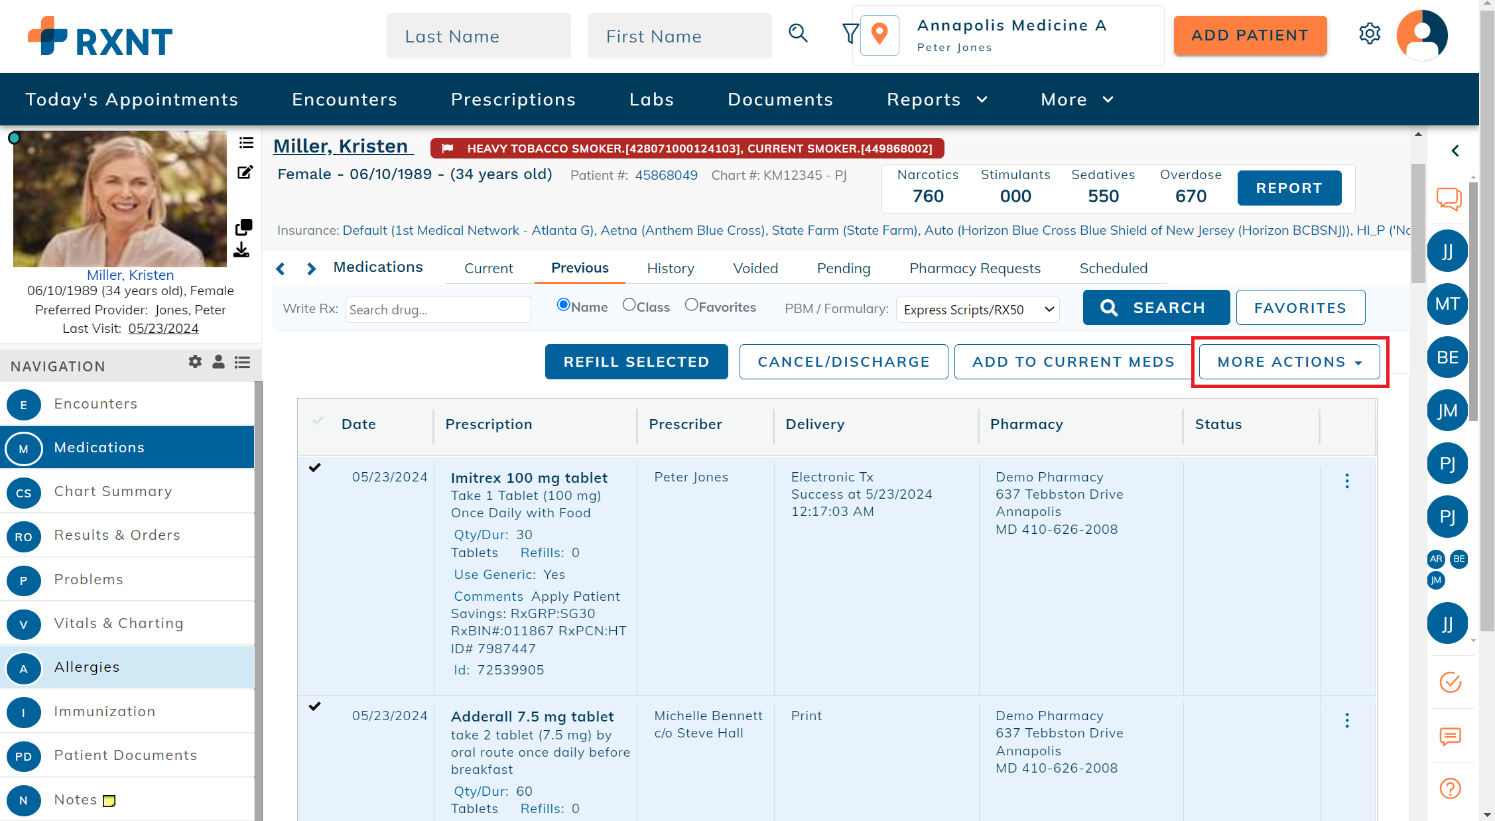Click the Search drug input field
1495x821 pixels.
point(438,310)
